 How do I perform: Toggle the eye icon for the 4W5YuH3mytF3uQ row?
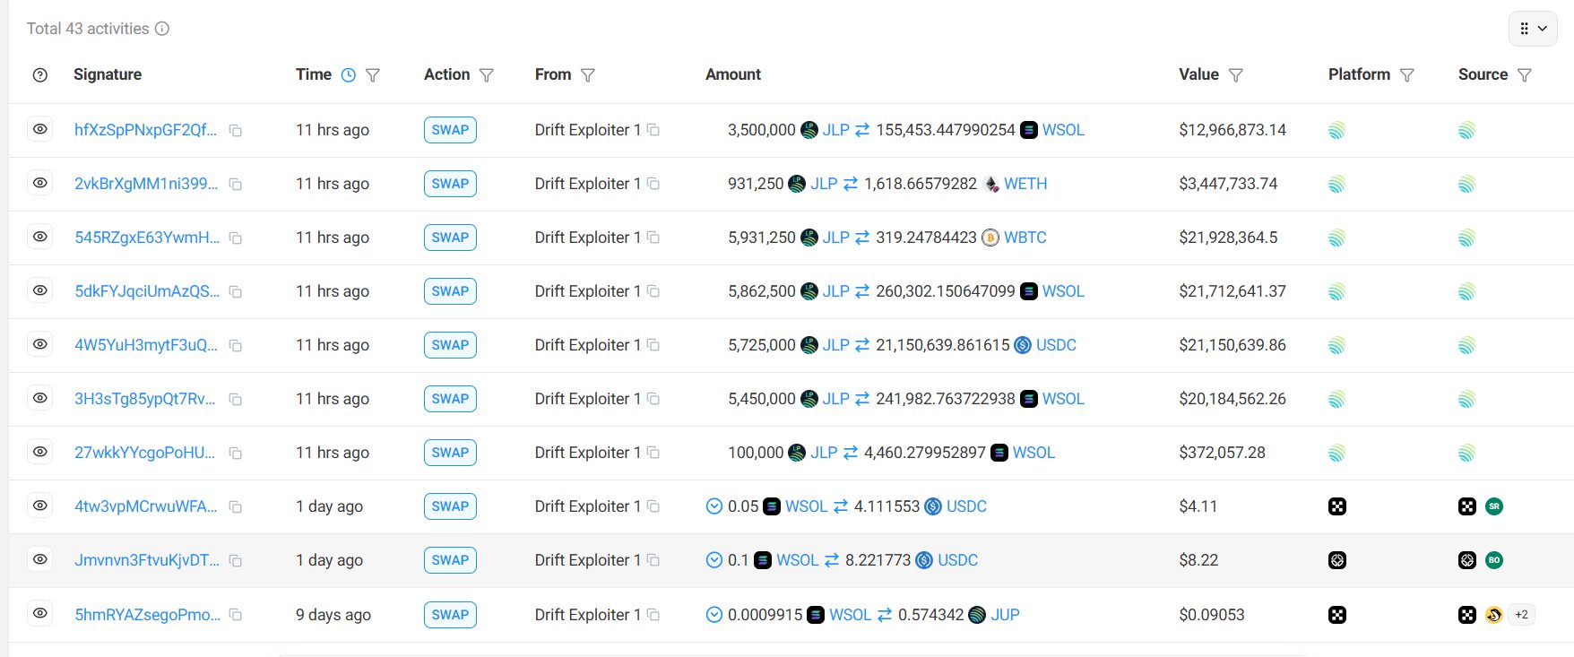tap(40, 344)
